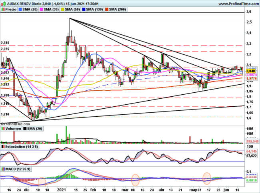The height and width of the screenshot is (193, 260).
Task: Click the magenta SMA (30) legend item
Action: pyautogui.click(x=50, y=10)
